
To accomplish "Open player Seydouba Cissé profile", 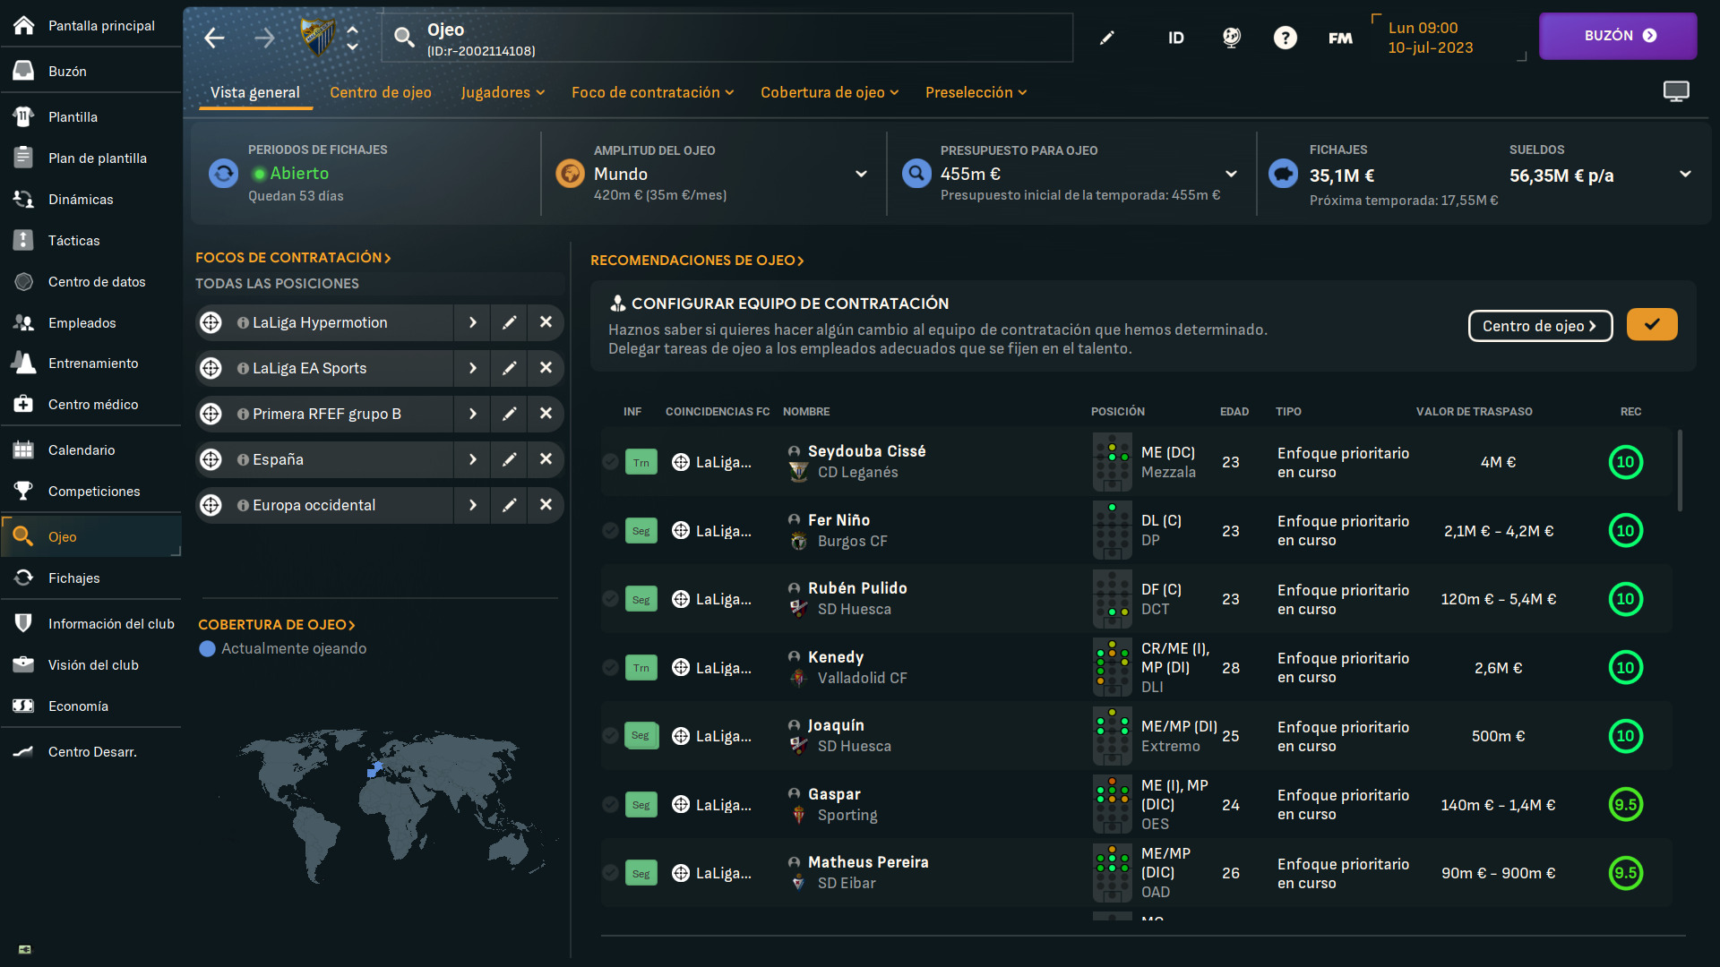I will tap(866, 451).
